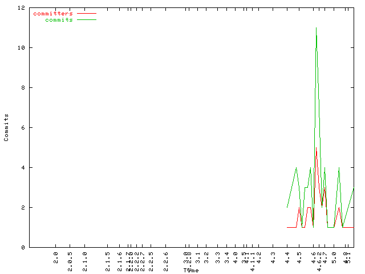Image resolution: width=365 pixels, height=274 pixels.
Task: Click the 2.1.0 version label on x-axis
Action: click(x=85, y=256)
